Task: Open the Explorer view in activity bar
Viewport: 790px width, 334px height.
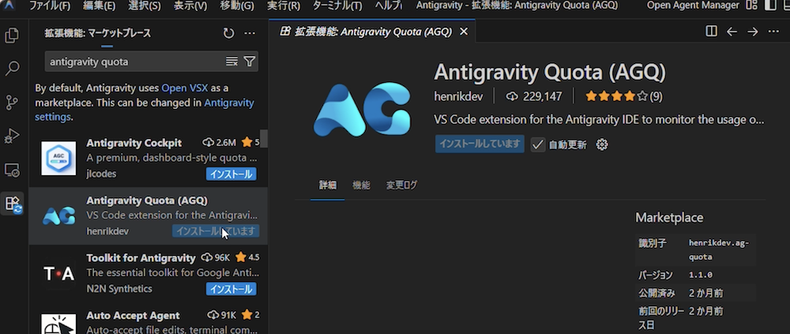Action: click(x=13, y=36)
